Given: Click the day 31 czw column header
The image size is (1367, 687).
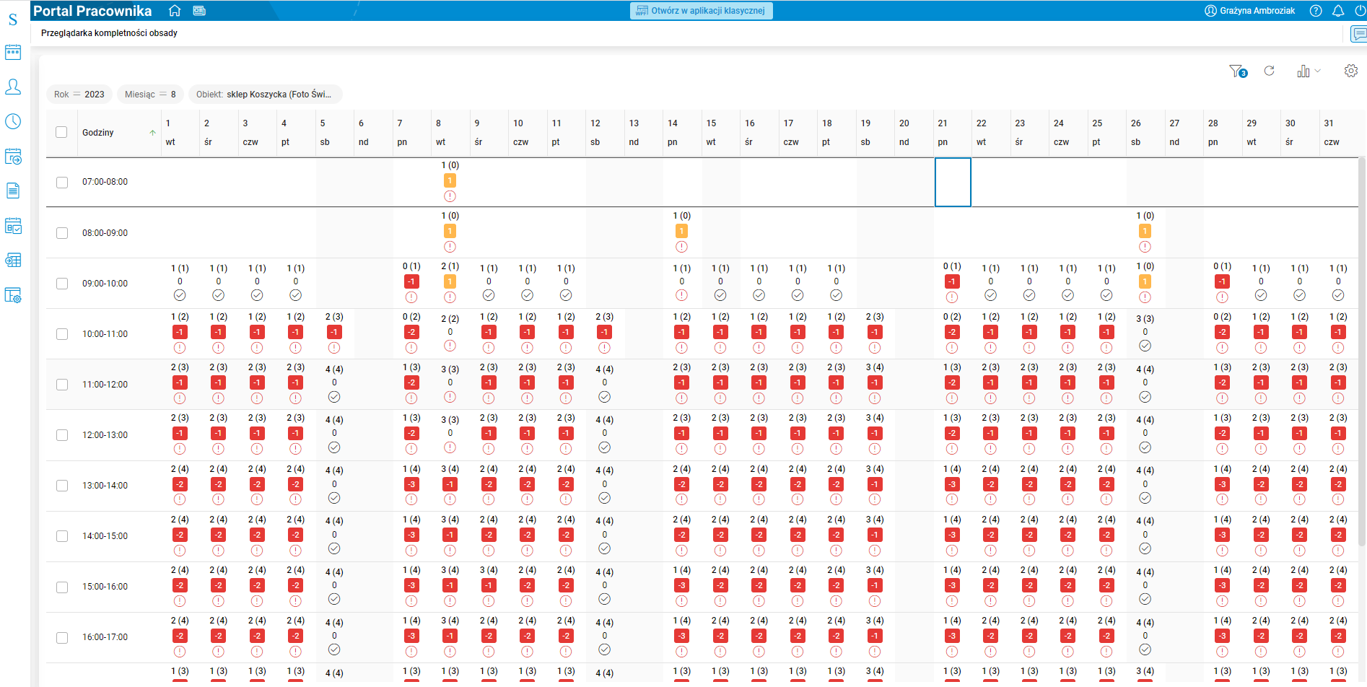Looking at the screenshot, I should point(1338,133).
